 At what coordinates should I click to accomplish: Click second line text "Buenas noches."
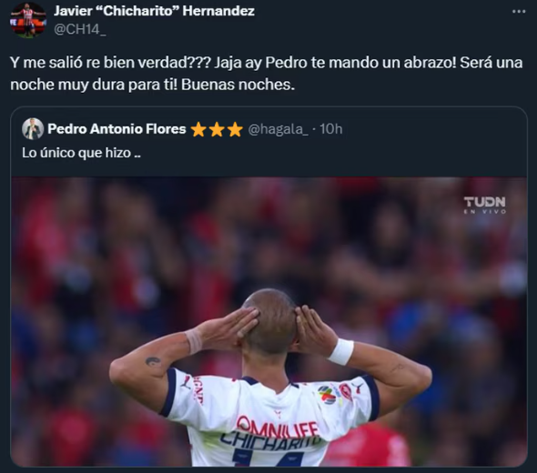(238, 85)
